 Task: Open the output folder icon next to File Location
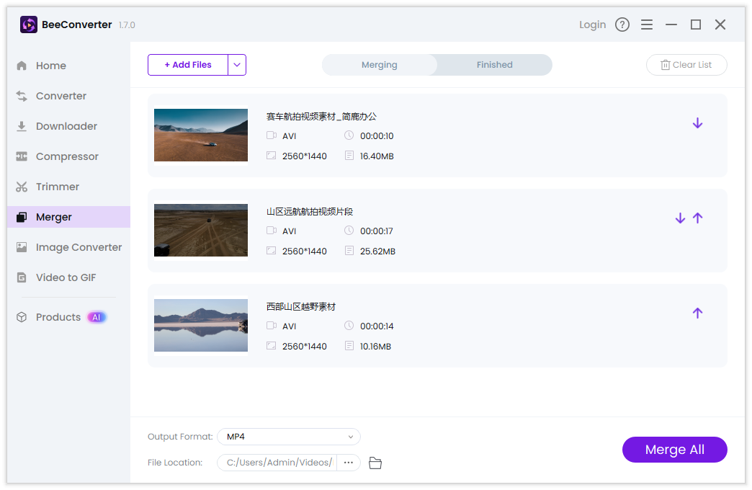click(x=375, y=463)
